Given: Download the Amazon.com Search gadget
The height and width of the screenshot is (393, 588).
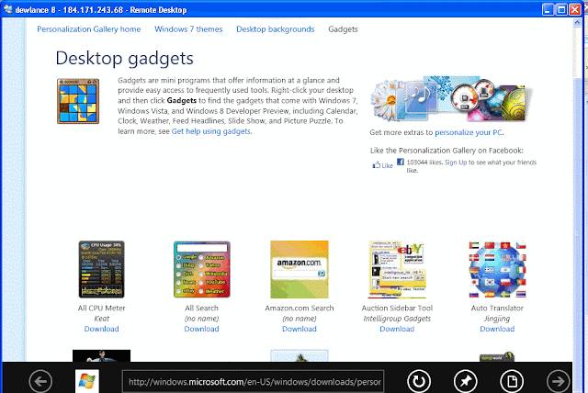Looking at the screenshot, I should tap(300, 329).
